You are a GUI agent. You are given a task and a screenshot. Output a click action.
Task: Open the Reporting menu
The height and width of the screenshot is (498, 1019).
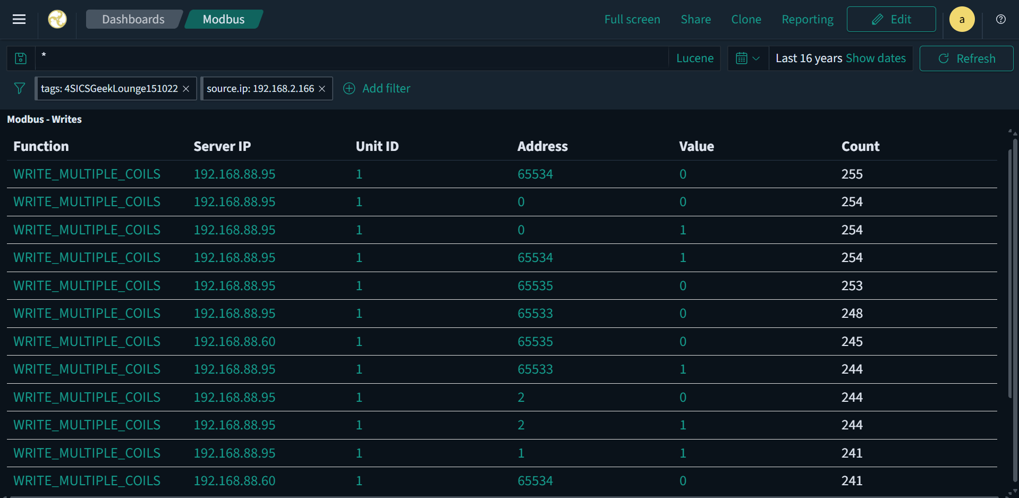click(808, 19)
